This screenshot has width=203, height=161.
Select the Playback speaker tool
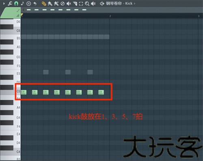click(93, 4)
